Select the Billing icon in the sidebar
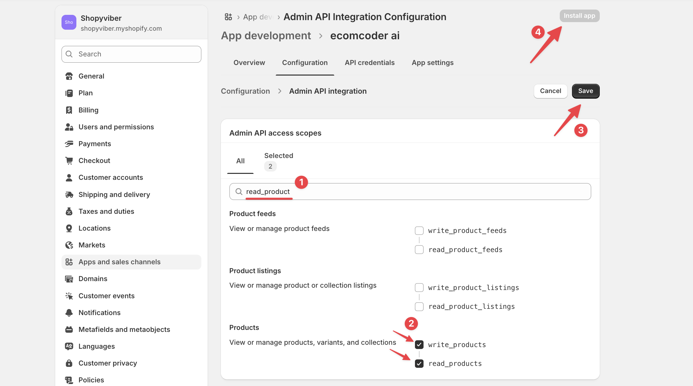 69,110
